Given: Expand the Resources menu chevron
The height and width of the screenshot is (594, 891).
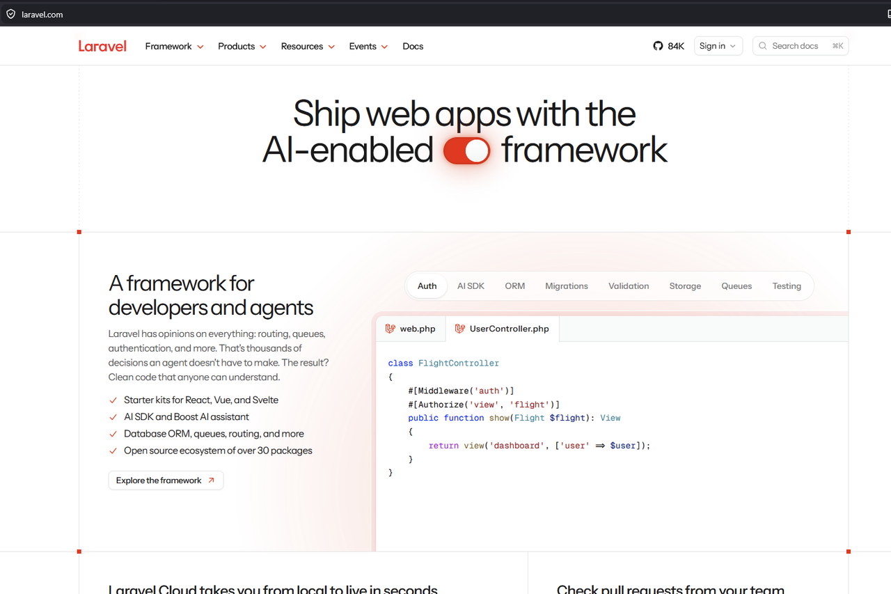Looking at the screenshot, I should pos(331,47).
